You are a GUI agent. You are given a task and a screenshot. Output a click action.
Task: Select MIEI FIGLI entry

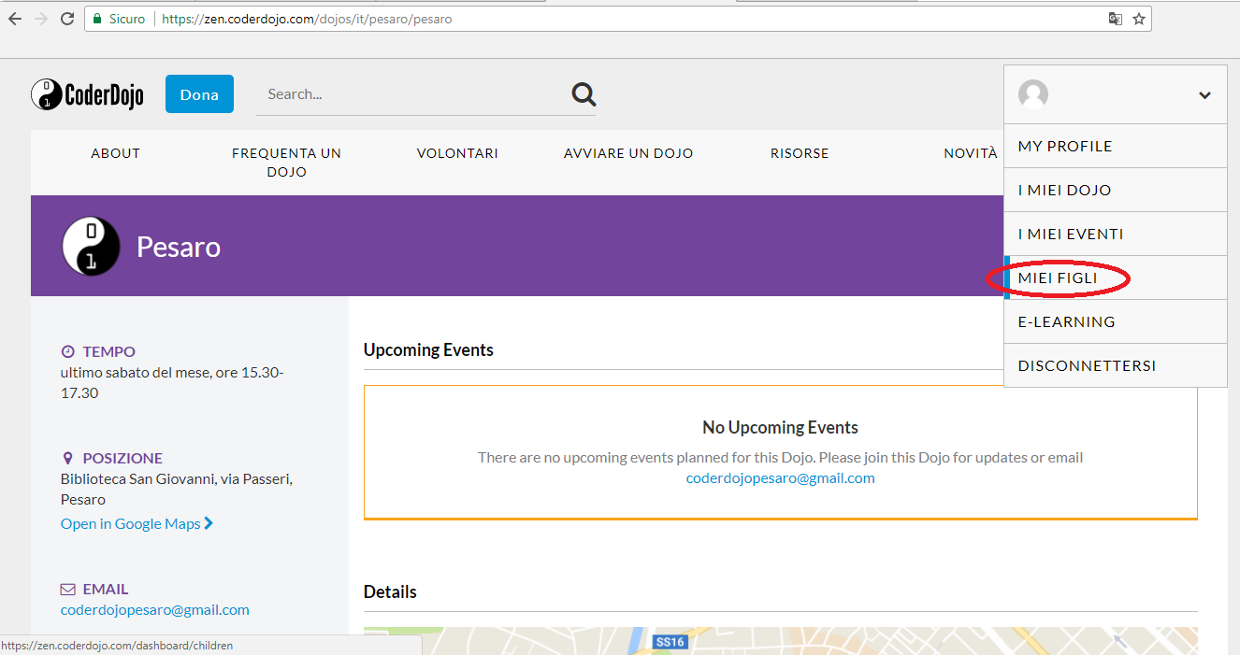[x=1115, y=278]
